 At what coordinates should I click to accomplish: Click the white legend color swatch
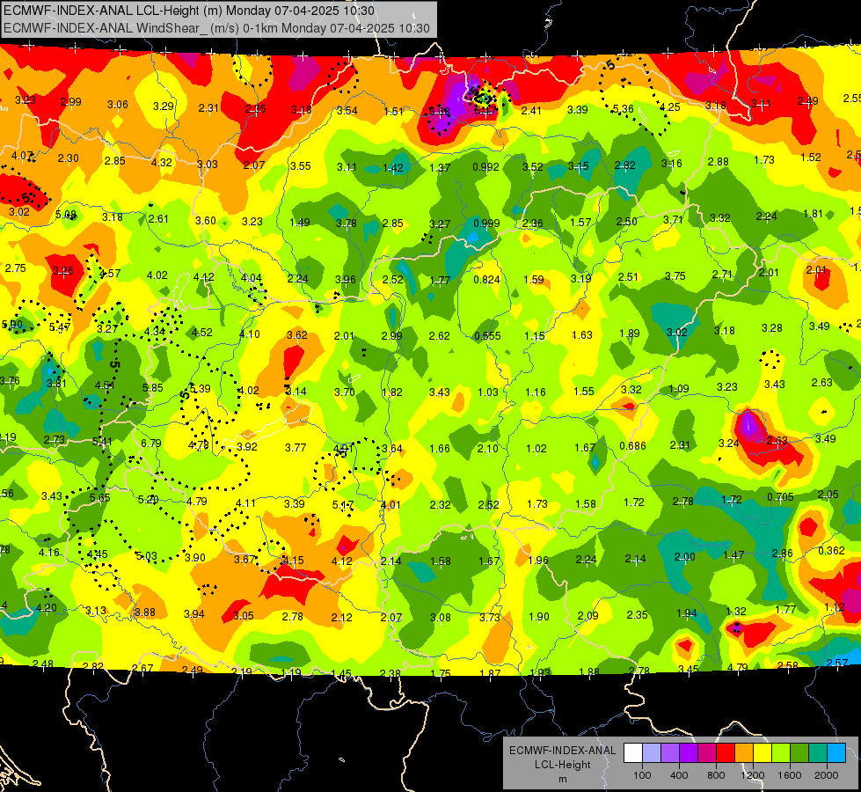coord(633,752)
